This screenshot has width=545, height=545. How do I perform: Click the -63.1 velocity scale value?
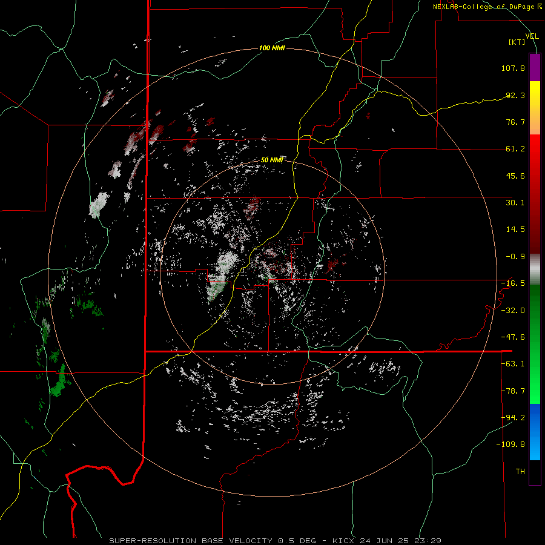tap(513, 364)
